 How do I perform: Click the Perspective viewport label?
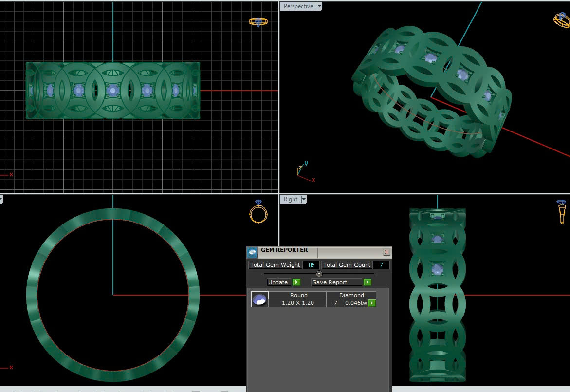pos(298,6)
